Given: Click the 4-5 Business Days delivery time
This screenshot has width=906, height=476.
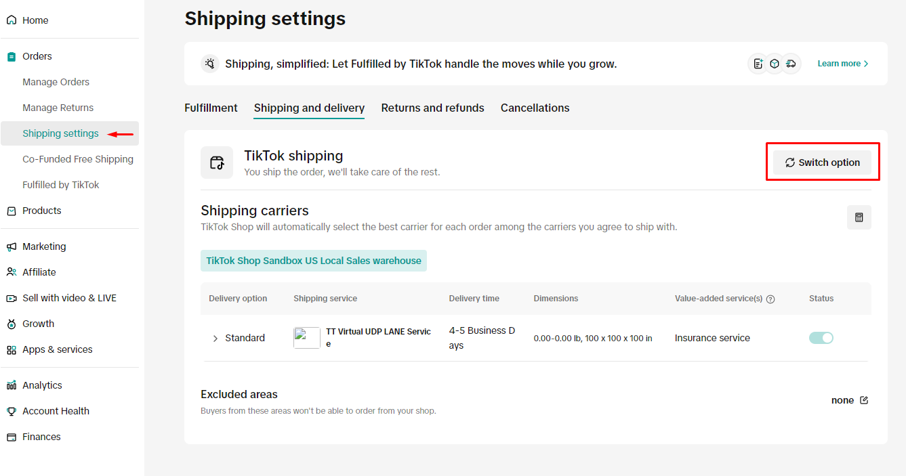Looking at the screenshot, I should 482,338.
